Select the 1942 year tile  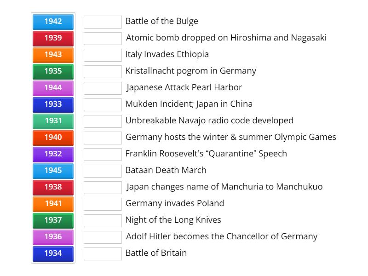coord(53,21)
